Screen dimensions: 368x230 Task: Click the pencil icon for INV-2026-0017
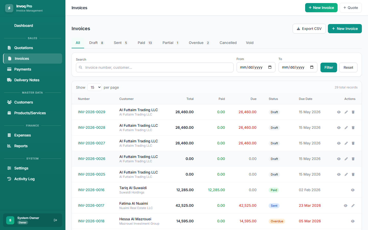(x=353, y=206)
